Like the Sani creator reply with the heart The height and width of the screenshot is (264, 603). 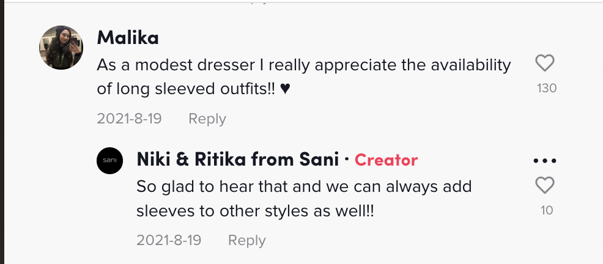(x=544, y=185)
